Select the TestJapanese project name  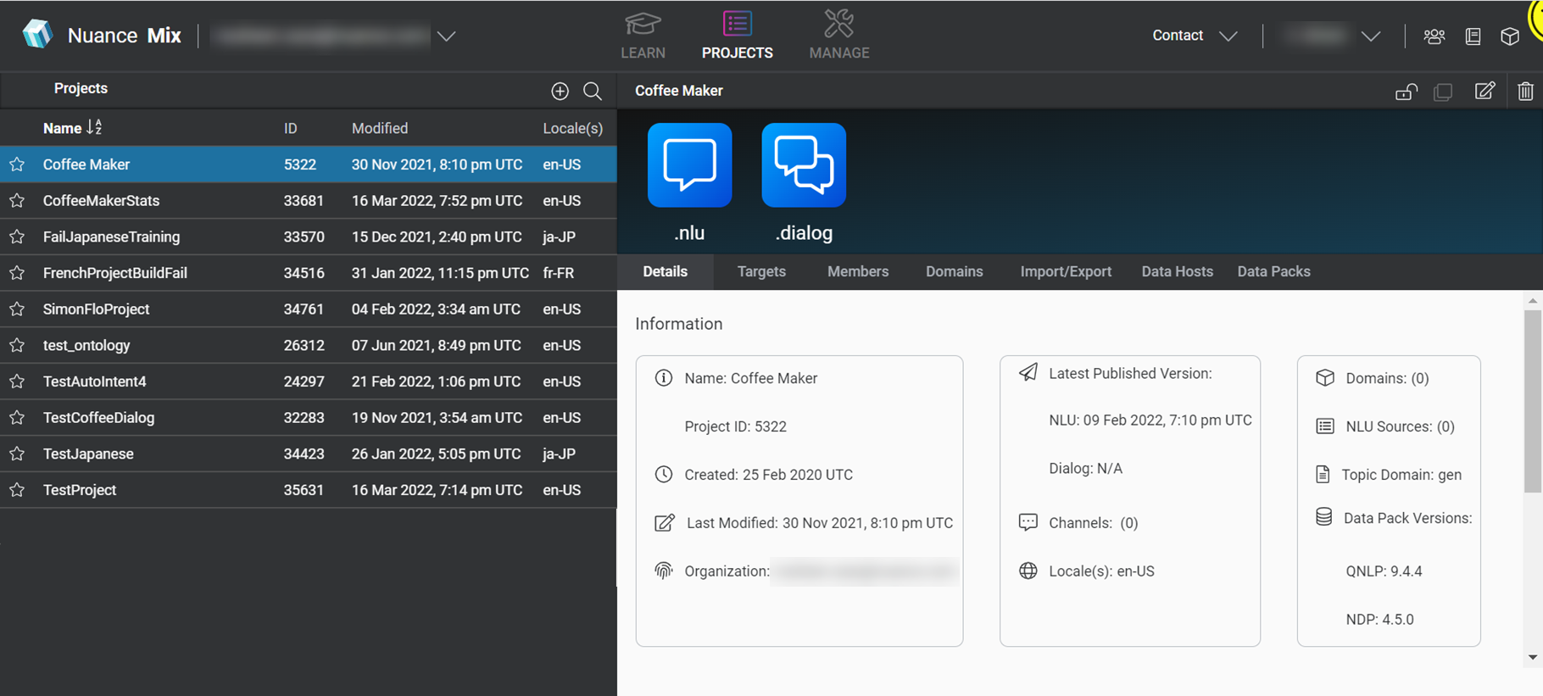(x=88, y=454)
